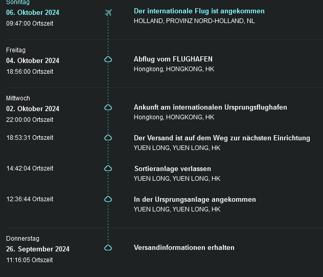Image resolution: width=323 pixels, height=277 pixels.
Task: Select the "04. Oktober 2024" date label
Action: pyautogui.click(x=33, y=60)
